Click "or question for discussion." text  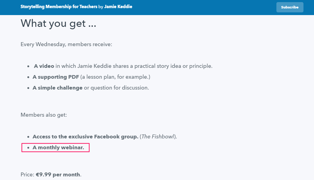pos(117,88)
